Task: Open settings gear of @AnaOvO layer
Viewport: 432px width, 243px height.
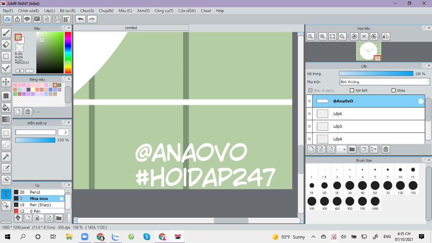Action: (x=421, y=101)
